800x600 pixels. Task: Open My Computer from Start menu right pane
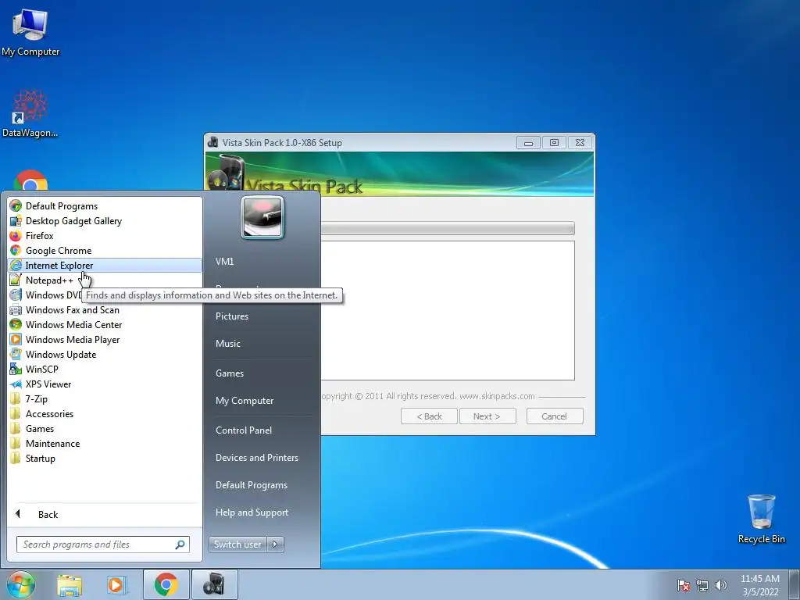(x=245, y=401)
